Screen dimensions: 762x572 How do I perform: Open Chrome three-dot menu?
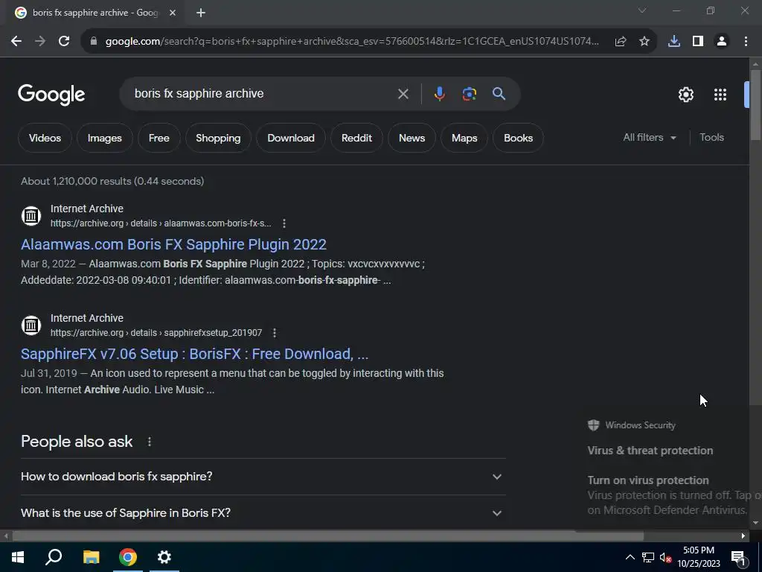746,42
